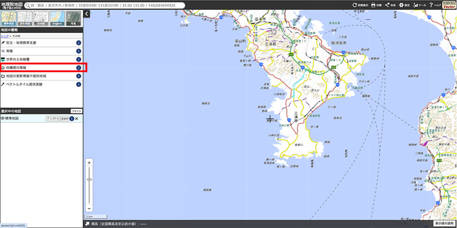
Task: Collapse the left side panel
Action: coord(86,14)
